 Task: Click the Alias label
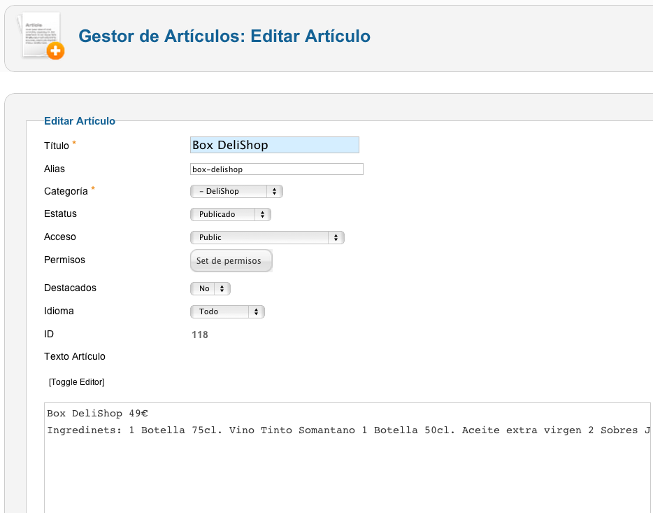(55, 169)
